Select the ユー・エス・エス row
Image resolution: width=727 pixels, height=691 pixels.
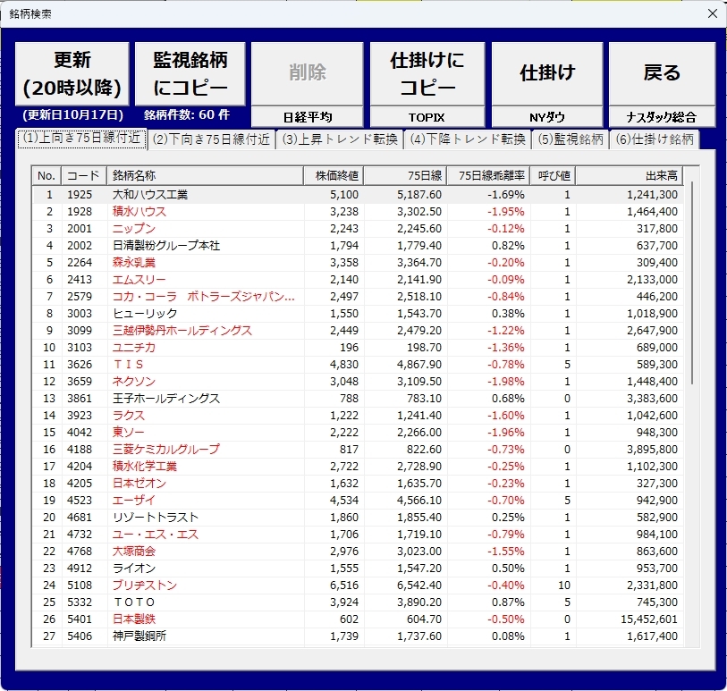(x=358, y=535)
